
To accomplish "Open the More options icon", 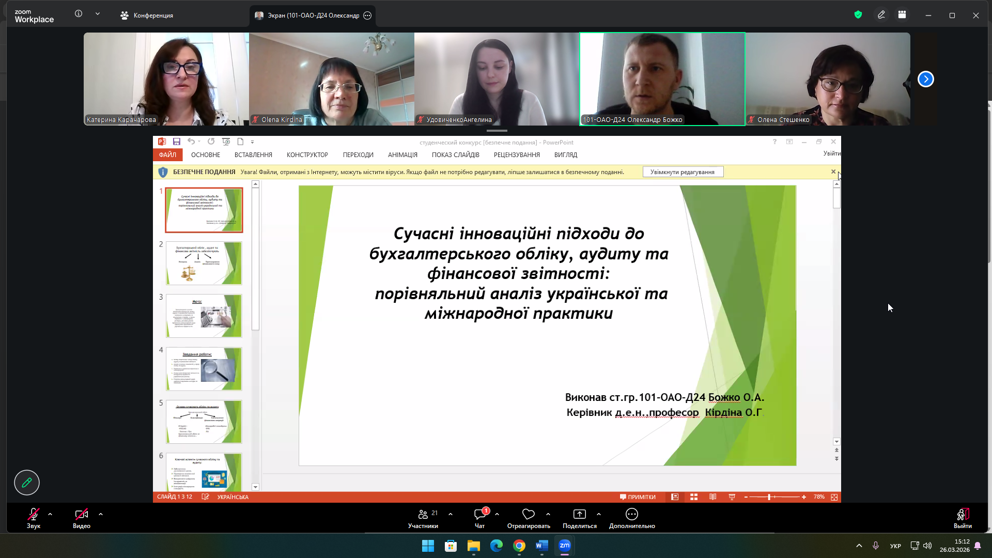I will (631, 514).
